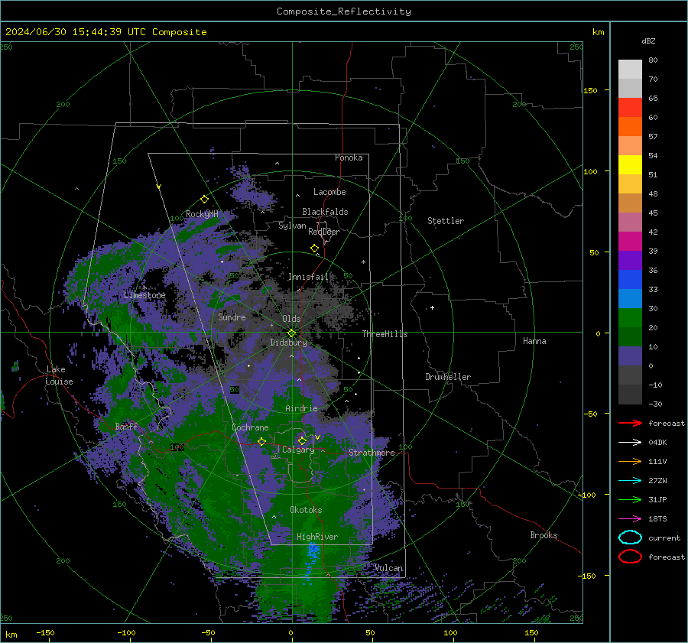Image resolution: width=688 pixels, height=643 pixels.
Task: Select the Strathmore map label
Action: pyautogui.click(x=372, y=453)
